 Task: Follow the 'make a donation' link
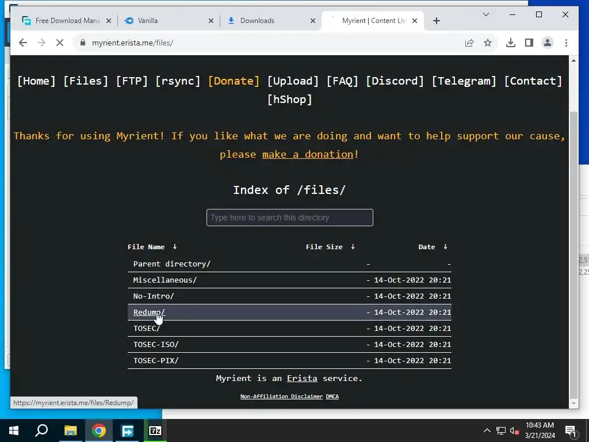pyautogui.click(x=308, y=154)
